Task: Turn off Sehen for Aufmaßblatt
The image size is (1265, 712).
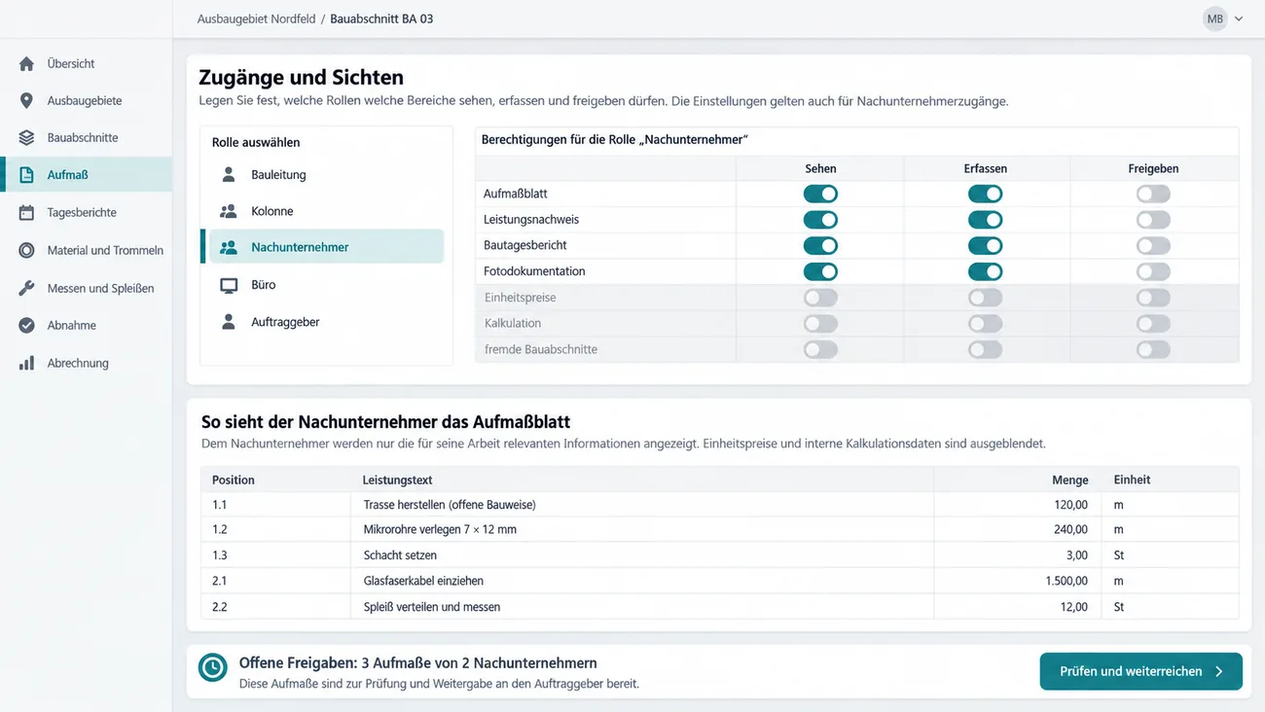Action: [x=820, y=194]
